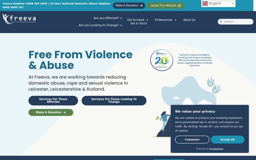Expand the Get Involved menu arrow
The image size is (256, 160).
pos(147,20)
